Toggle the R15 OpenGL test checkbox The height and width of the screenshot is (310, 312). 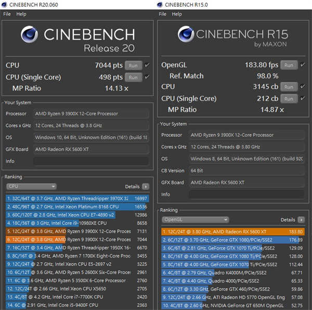pos(303,64)
